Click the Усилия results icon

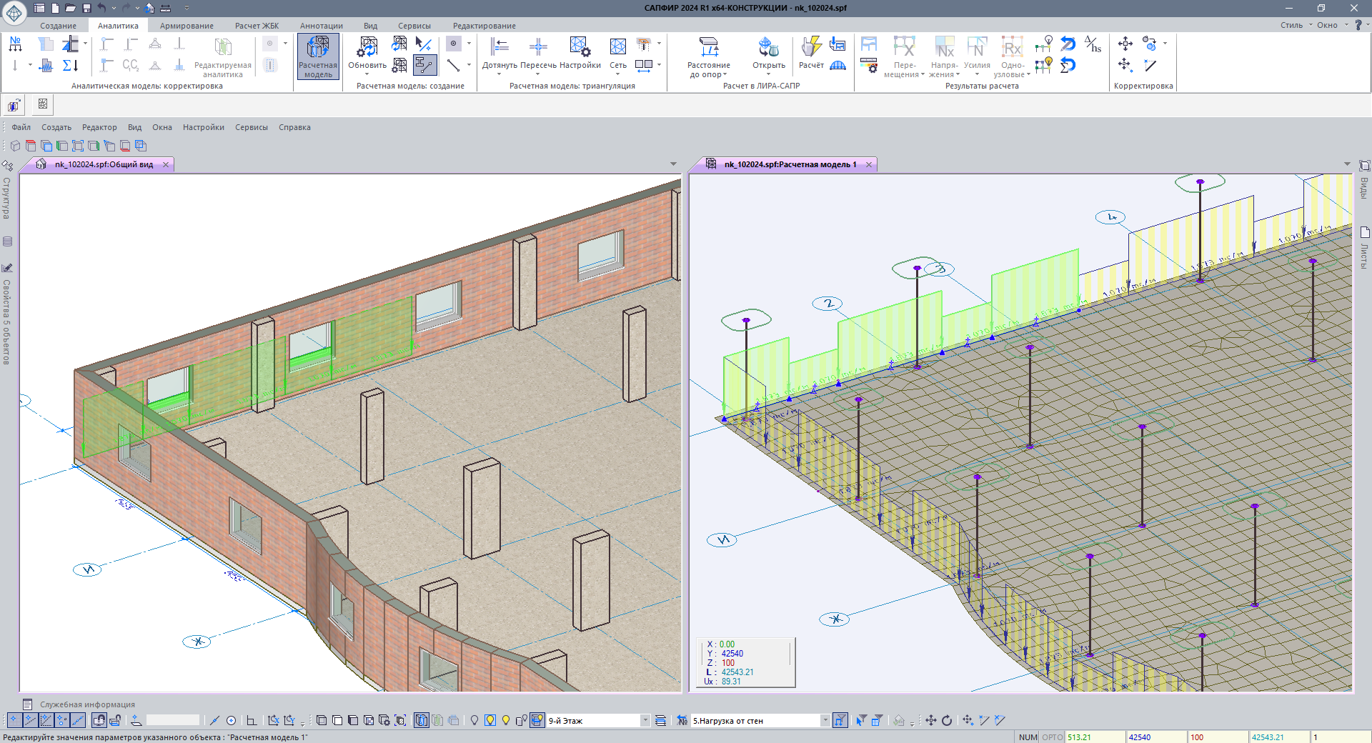pyautogui.click(x=977, y=48)
